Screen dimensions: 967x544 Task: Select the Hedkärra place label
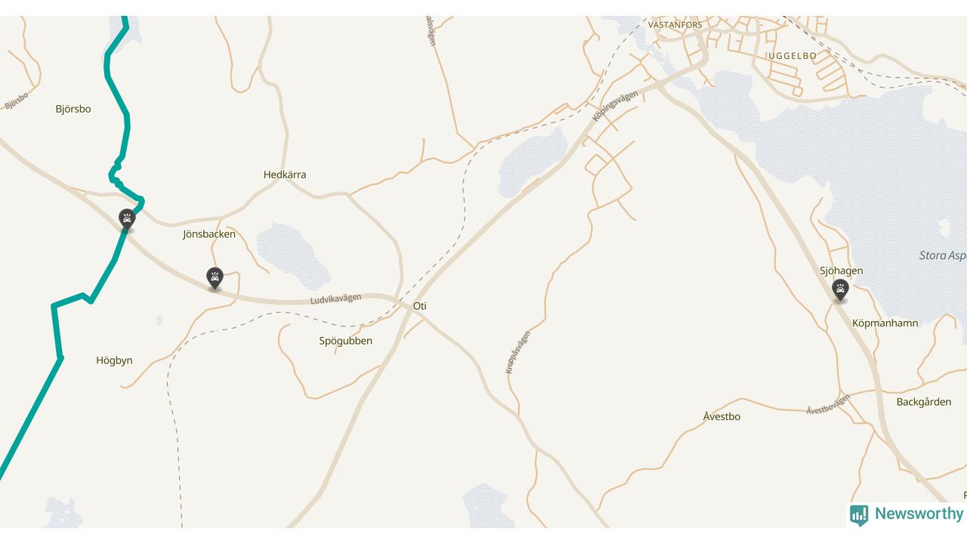(285, 175)
